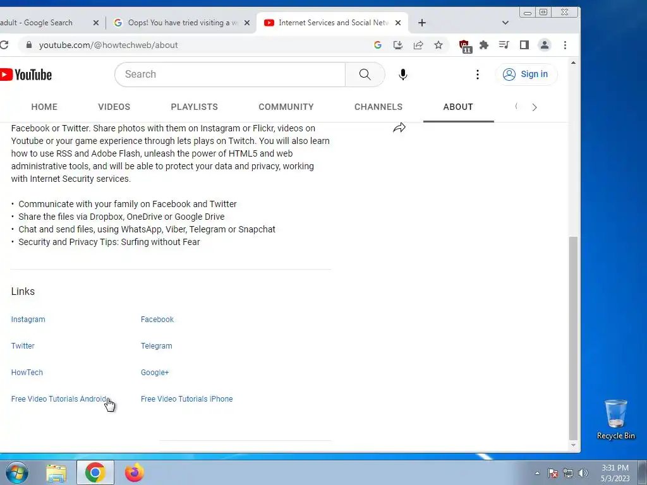Open the Twitter link
The image size is (647, 485).
pos(23,345)
